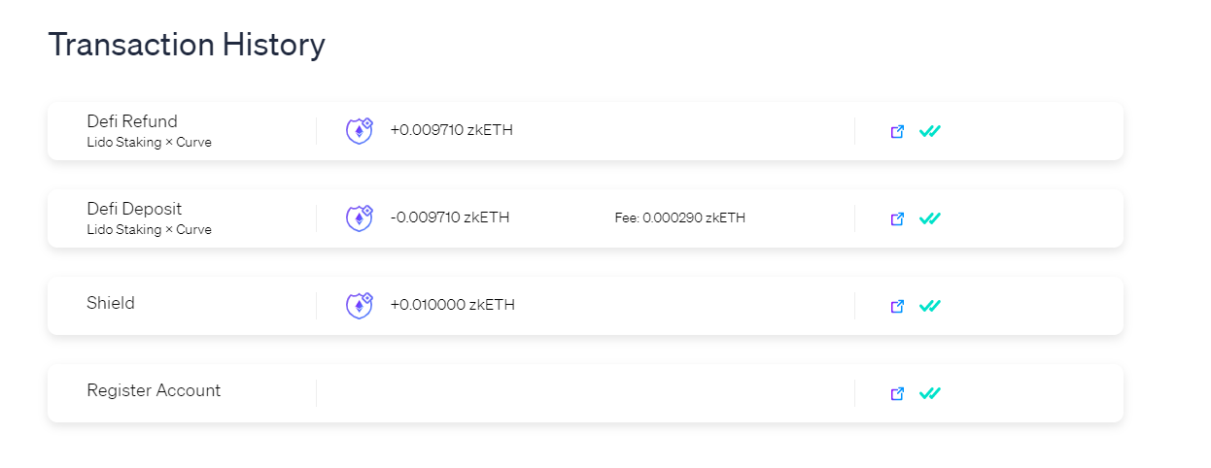1211x468 pixels.
Task: Click confirmed double-check mark on Defi Deposit
Action: pyautogui.click(x=930, y=218)
